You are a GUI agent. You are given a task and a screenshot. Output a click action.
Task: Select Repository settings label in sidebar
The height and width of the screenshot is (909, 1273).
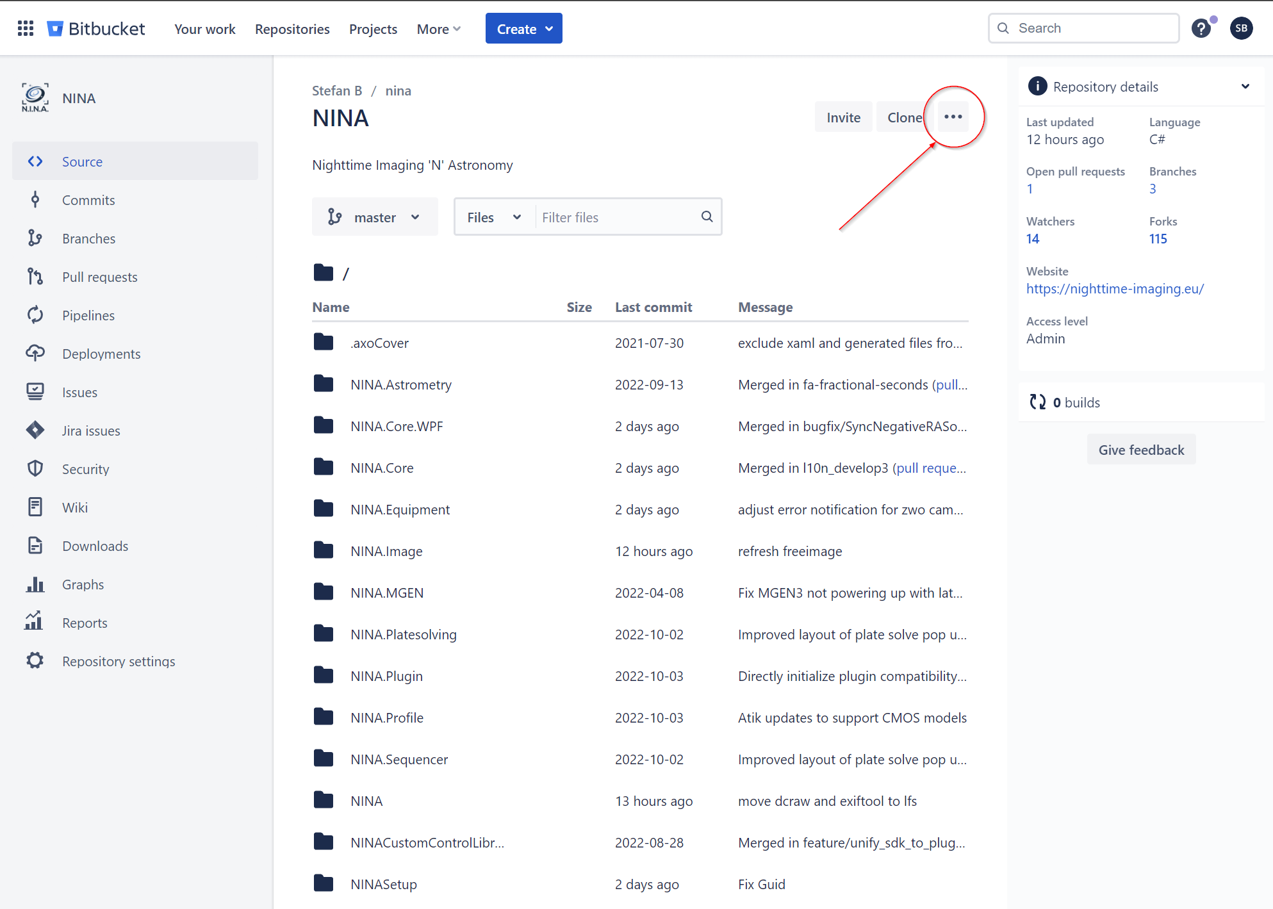click(x=119, y=661)
